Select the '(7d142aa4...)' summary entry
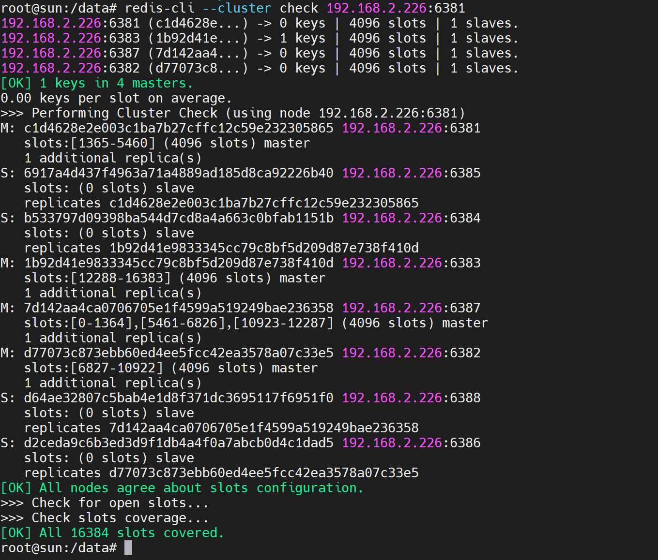Image resolution: width=658 pixels, height=560 pixels. [x=198, y=53]
